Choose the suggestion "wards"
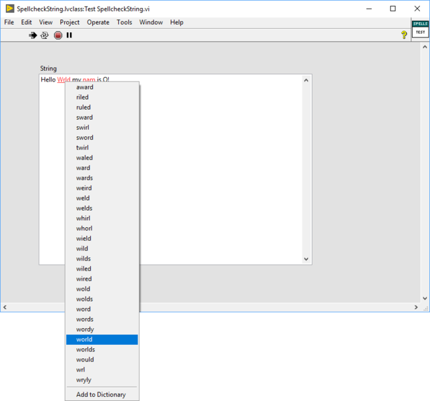Image resolution: width=430 pixels, height=401 pixels. click(x=101, y=178)
